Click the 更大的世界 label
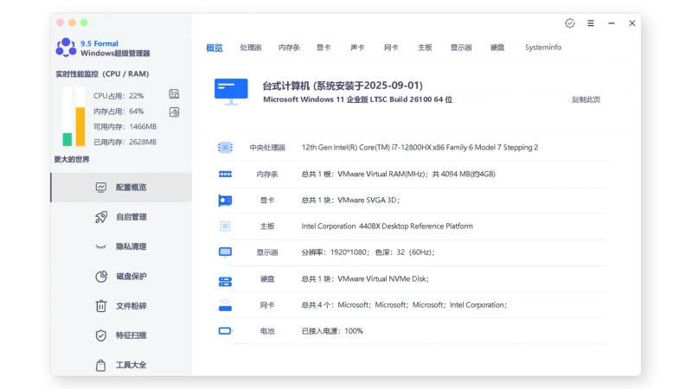Image resolution: width=692 pixels, height=389 pixels. coord(72,159)
